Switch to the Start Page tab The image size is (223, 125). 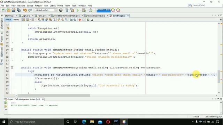[x=9, y=16]
